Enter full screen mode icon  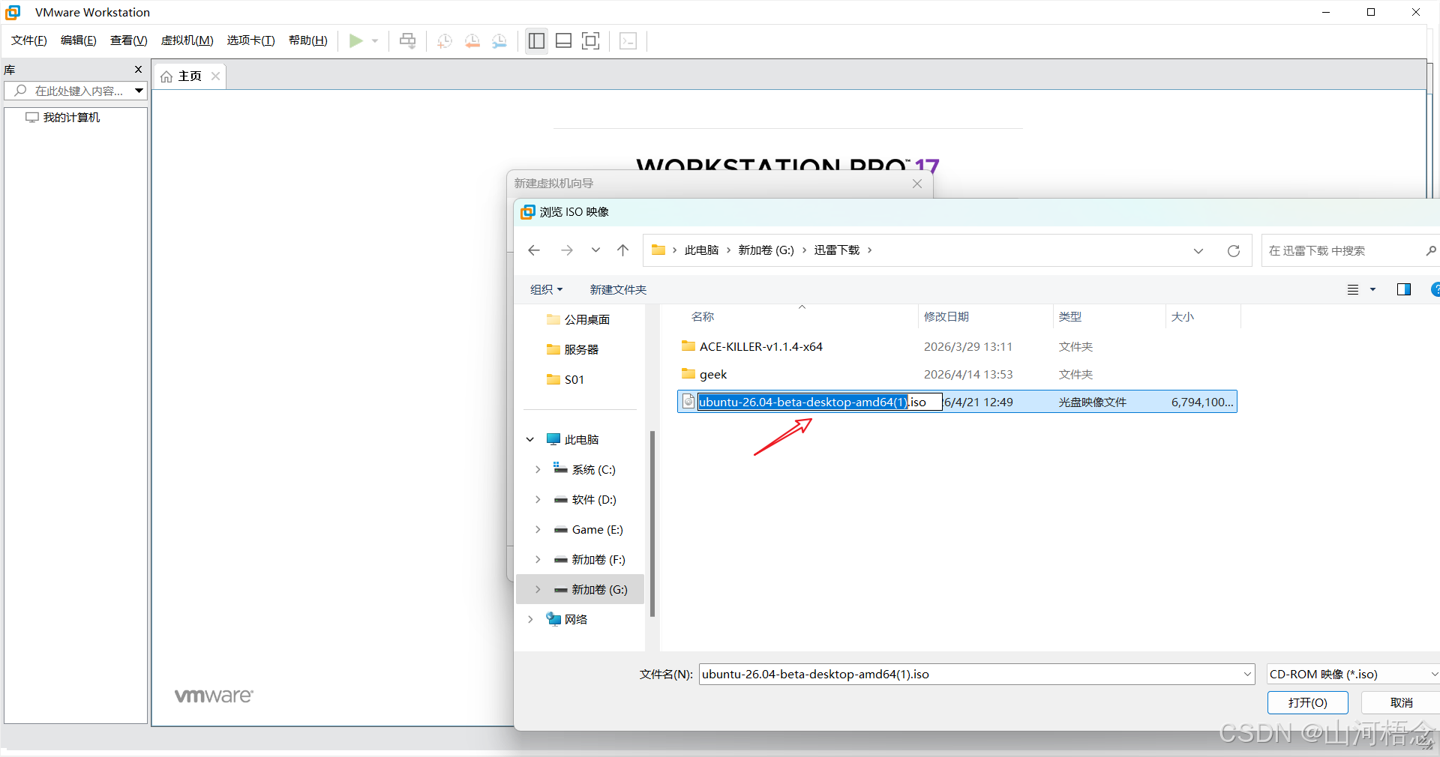[591, 40]
